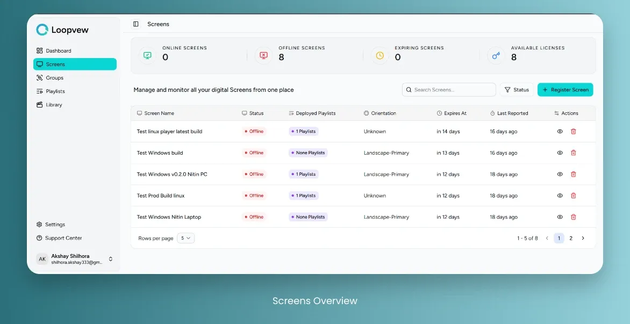Sort by Screen Name column header
Screen dimensions: 630x324
point(155,113)
